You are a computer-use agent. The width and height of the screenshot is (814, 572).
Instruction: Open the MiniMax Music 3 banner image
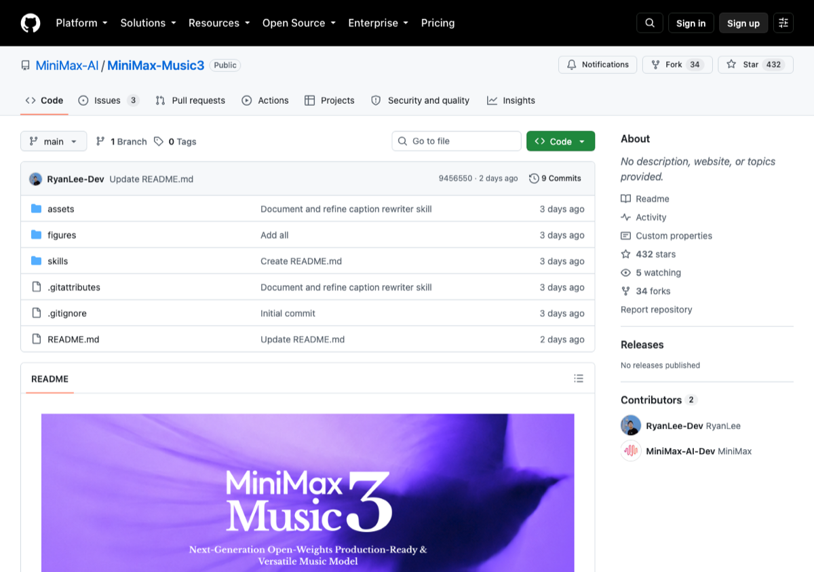click(308, 493)
